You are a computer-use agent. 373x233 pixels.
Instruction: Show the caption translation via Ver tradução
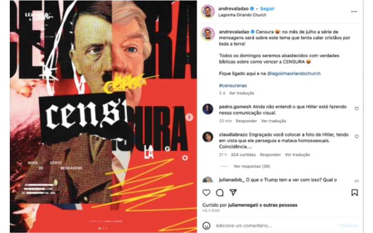(242, 93)
